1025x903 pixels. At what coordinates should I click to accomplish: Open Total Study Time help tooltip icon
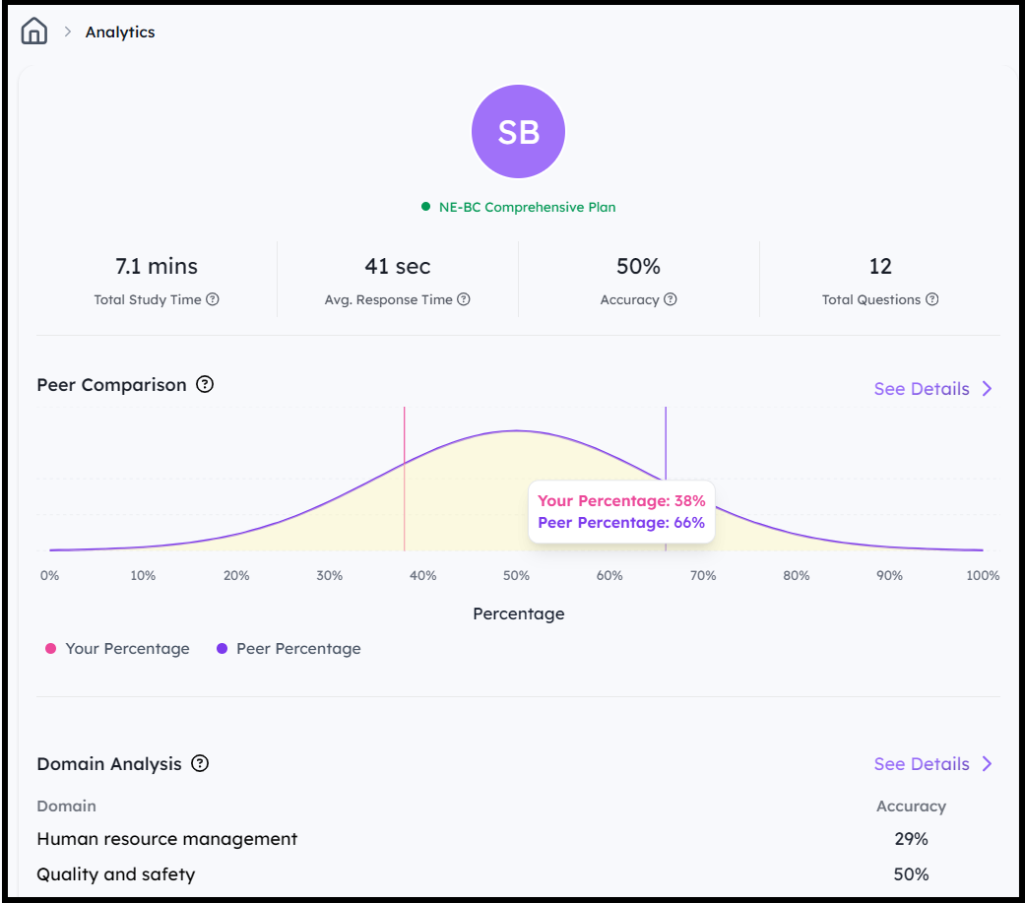pyautogui.click(x=213, y=299)
